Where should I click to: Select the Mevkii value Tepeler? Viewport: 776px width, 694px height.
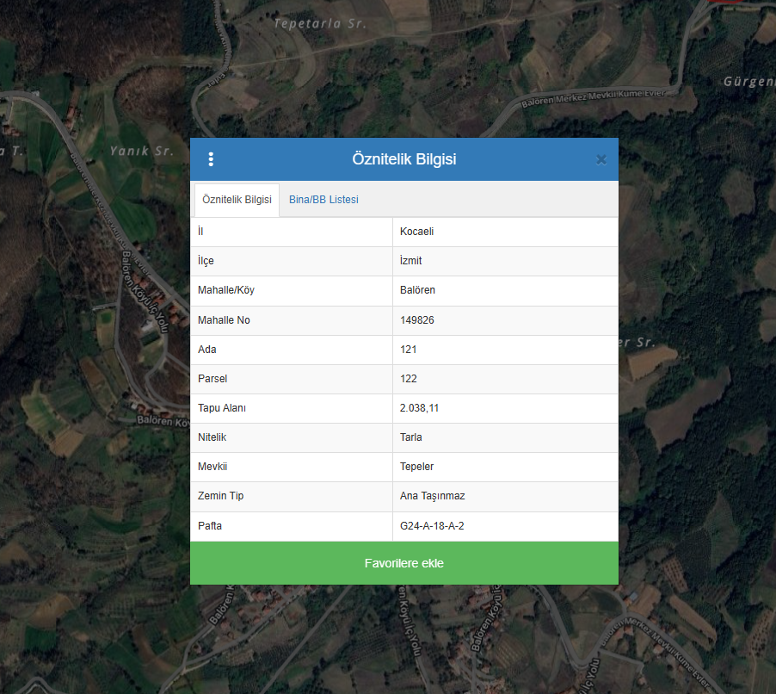pos(417,467)
